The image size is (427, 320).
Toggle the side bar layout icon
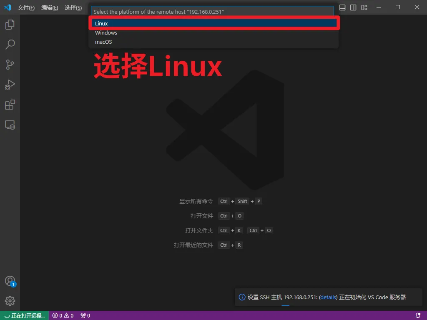pos(353,7)
